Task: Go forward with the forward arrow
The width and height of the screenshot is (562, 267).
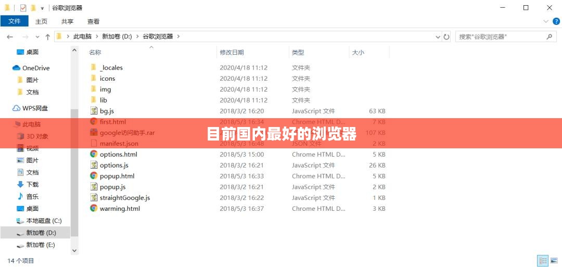Action: 25,36
